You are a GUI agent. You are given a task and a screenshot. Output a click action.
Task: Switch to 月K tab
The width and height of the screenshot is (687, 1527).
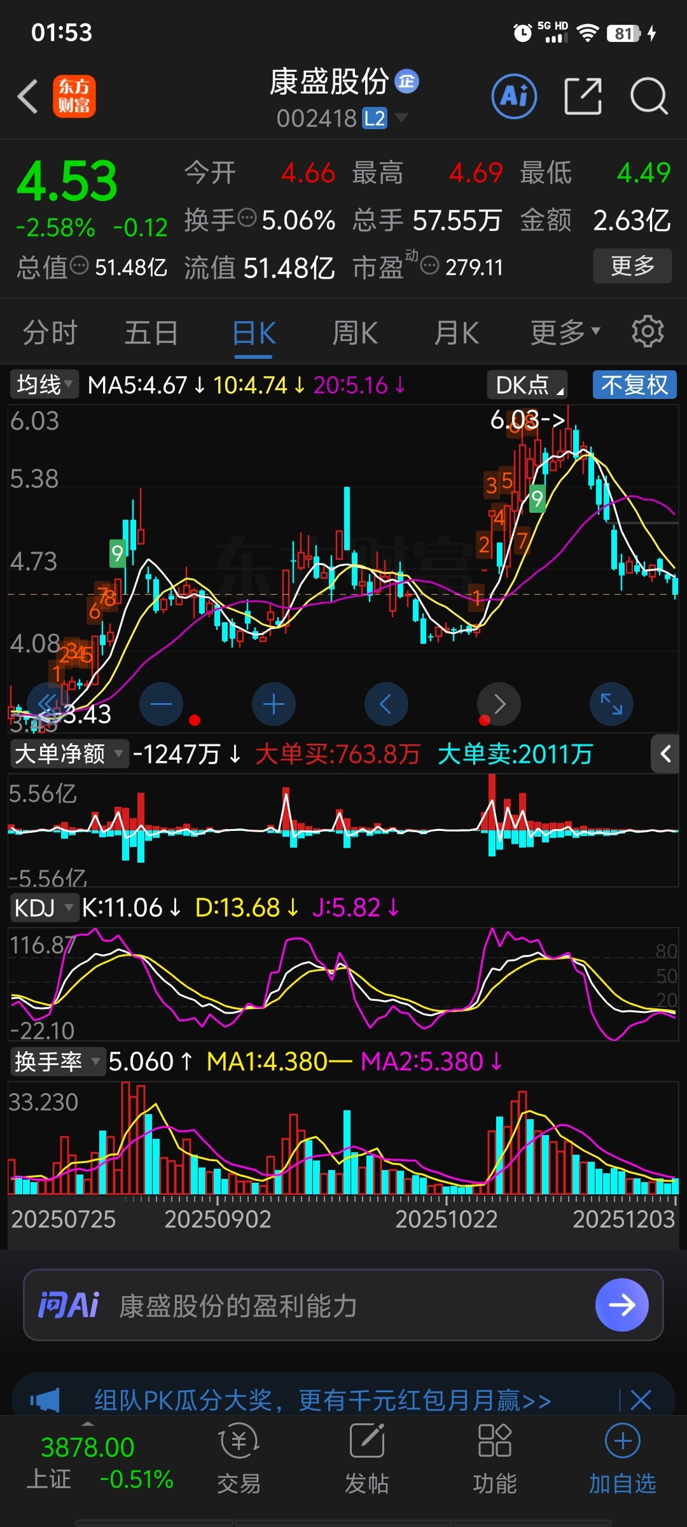pos(457,332)
